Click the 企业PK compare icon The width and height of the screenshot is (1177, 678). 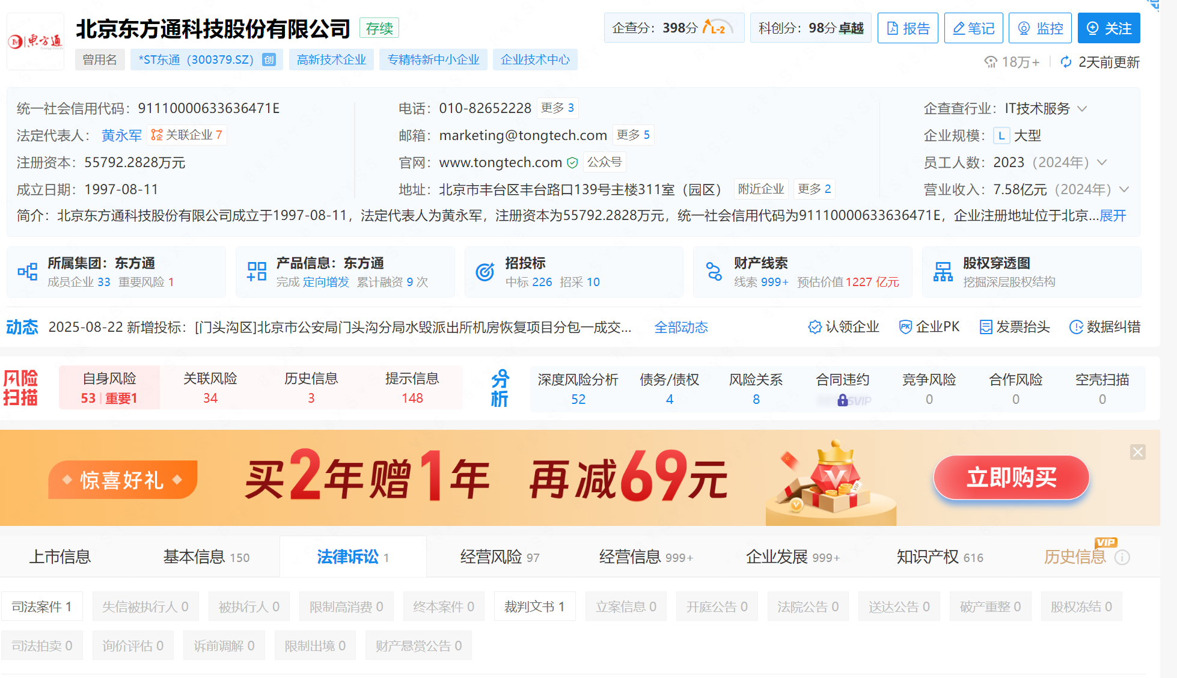click(x=905, y=327)
